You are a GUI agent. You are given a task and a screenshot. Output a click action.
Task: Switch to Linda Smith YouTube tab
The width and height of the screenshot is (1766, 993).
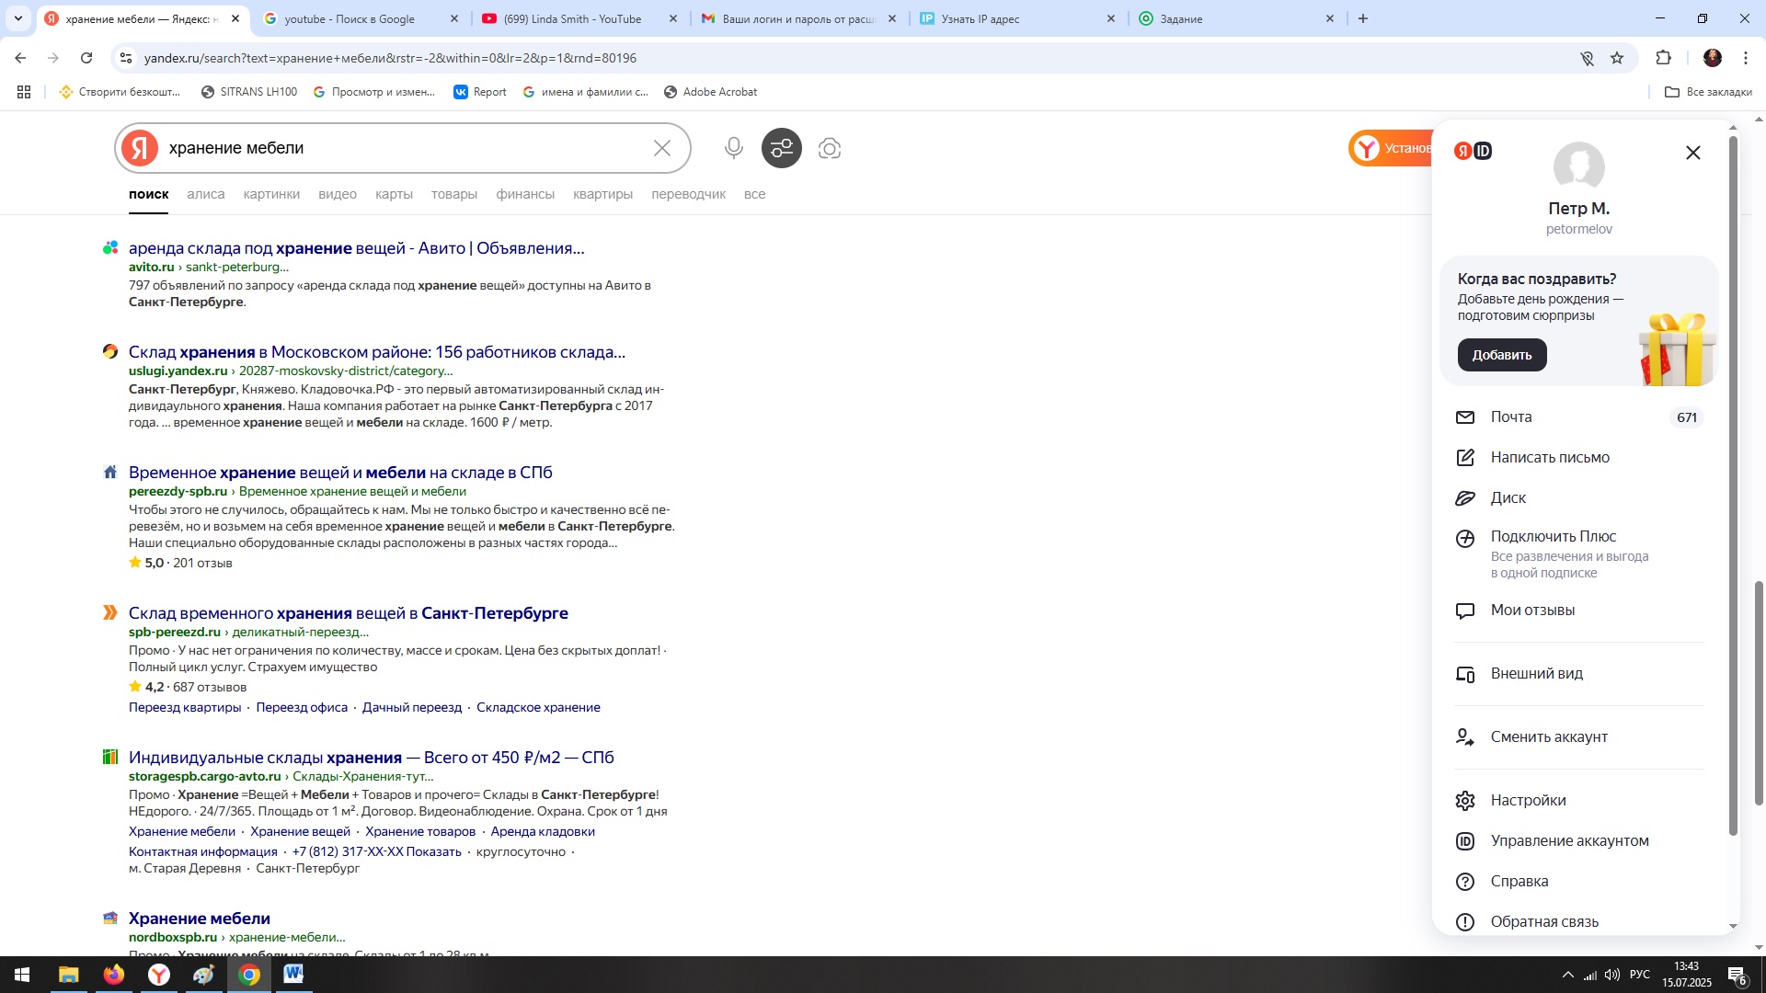(579, 18)
